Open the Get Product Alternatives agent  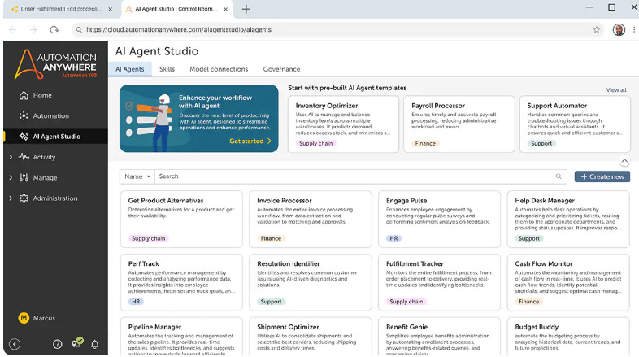[181, 220]
